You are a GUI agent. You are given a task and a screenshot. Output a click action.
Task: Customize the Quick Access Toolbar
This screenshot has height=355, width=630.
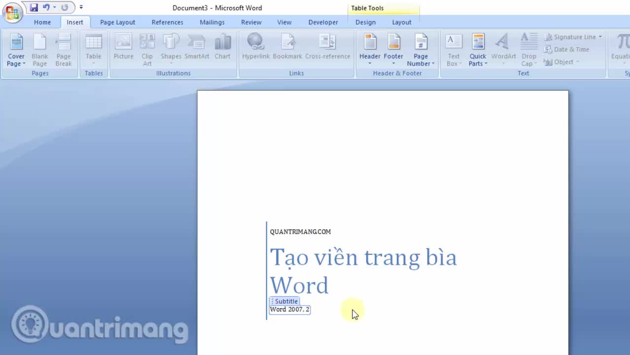click(81, 7)
